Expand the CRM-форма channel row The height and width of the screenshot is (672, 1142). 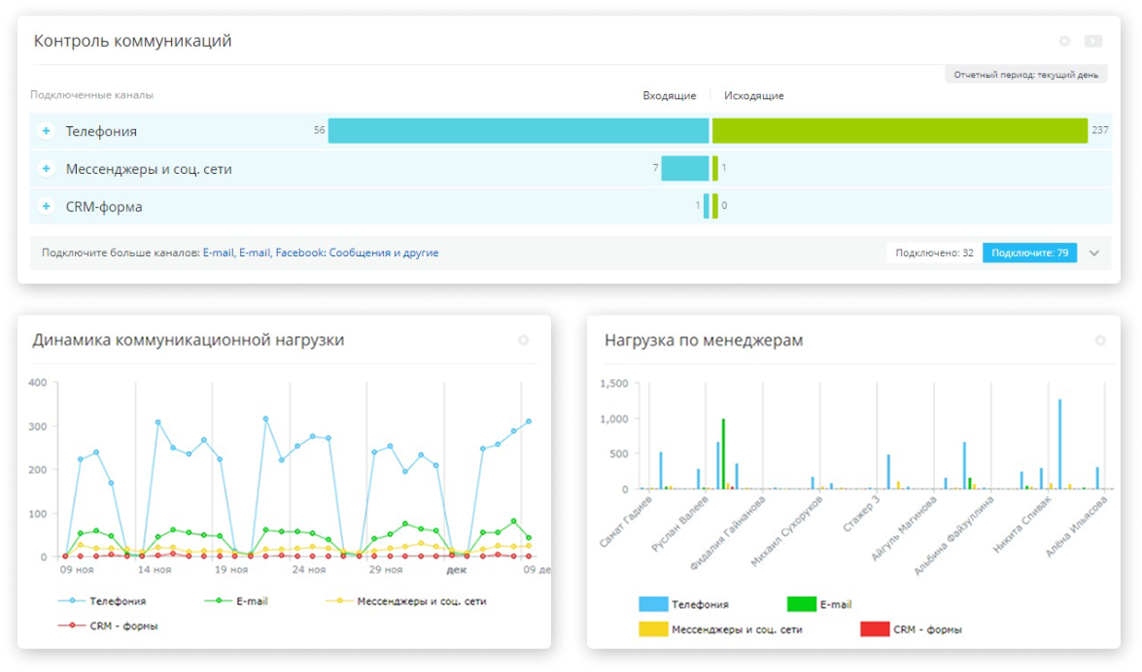click(x=46, y=207)
